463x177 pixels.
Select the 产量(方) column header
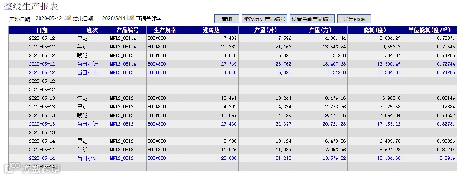pos(320,30)
